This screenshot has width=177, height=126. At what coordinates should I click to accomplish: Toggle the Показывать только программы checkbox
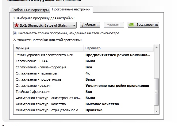coord(15,33)
